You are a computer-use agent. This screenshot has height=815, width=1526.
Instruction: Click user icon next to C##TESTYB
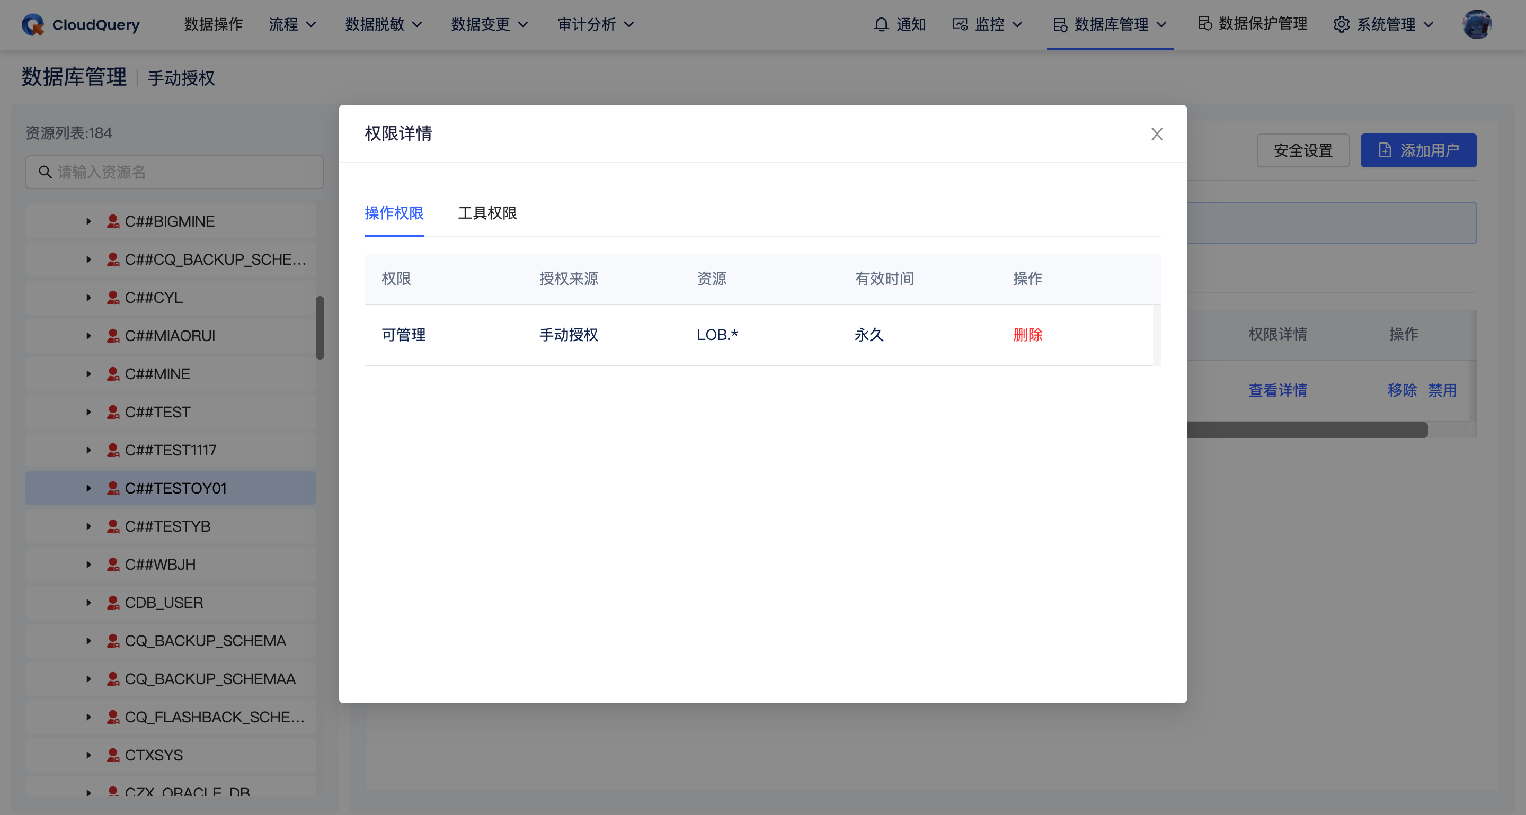[x=112, y=526]
